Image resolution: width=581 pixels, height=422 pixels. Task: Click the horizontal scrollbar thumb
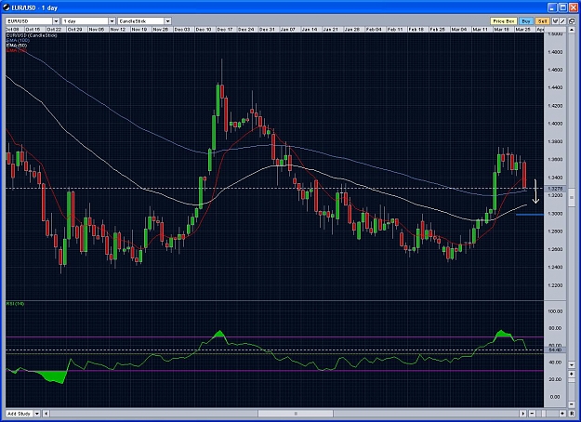tap(296, 414)
